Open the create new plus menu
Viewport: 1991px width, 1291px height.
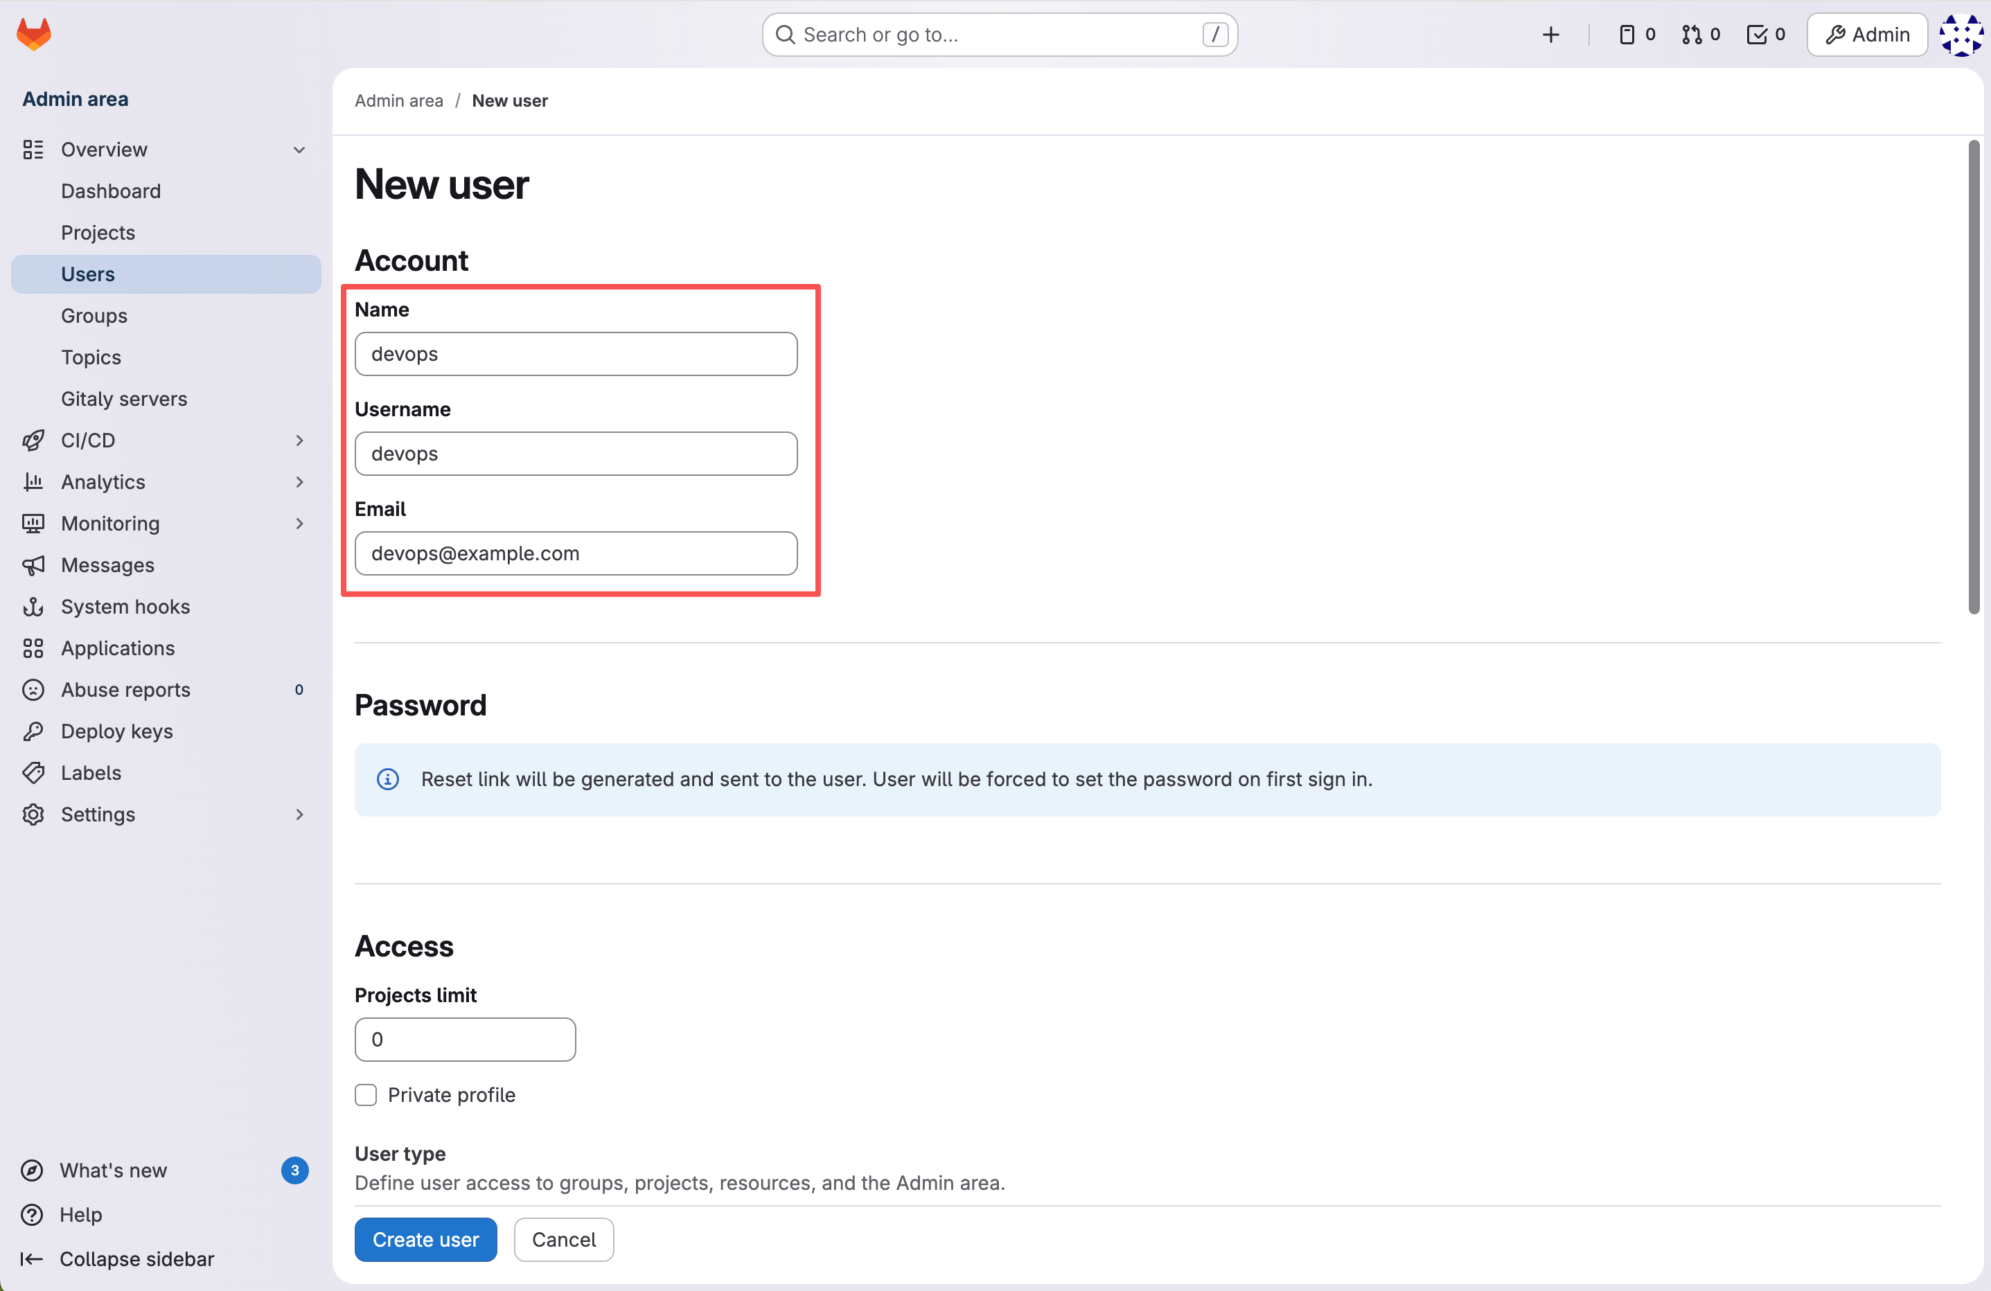click(1550, 34)
